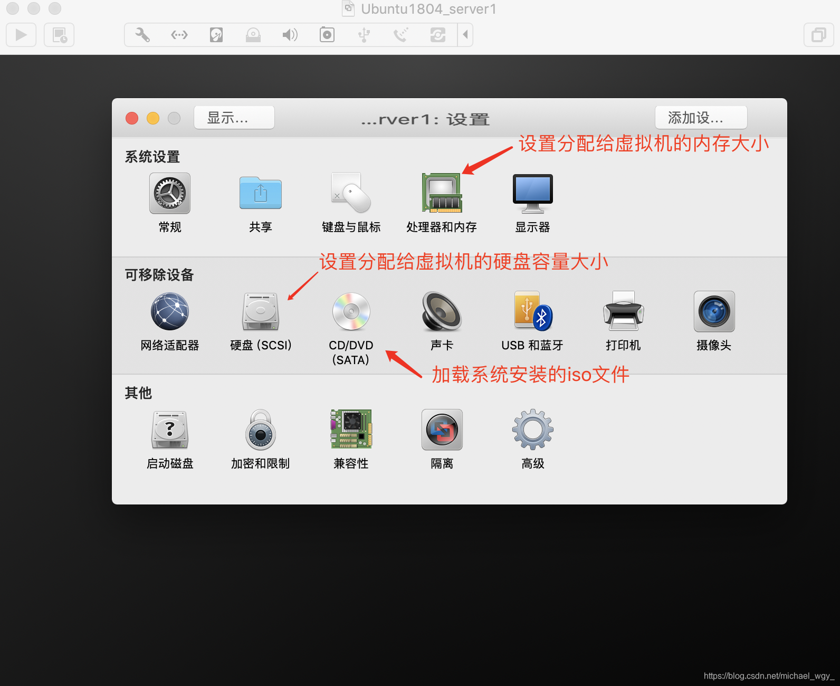This screenshot has width=840, height=686.
Task: Click the sharing sync toolbar icon
Action: (438, 35)
